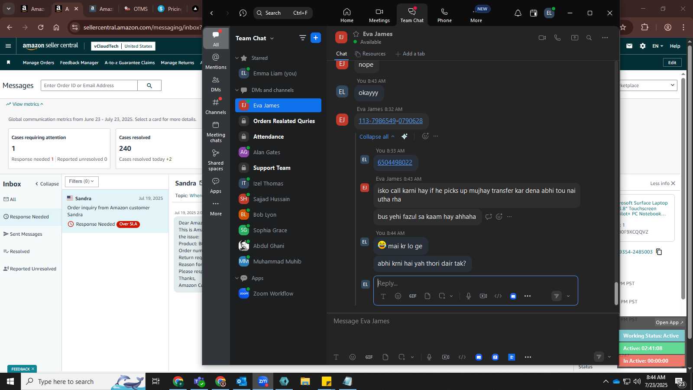Open Mentions in the Zoom sidebar
This screenshot has width=693, height=390.
pos(216,61)
